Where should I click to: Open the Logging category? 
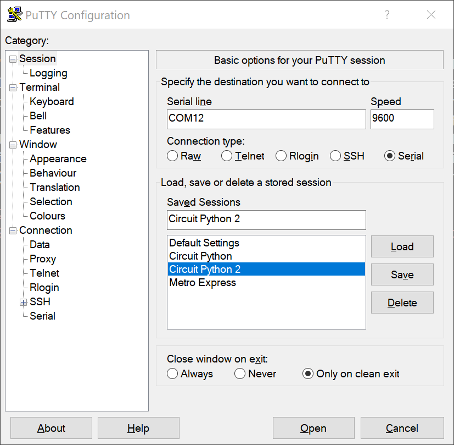(x=48, y=73)
